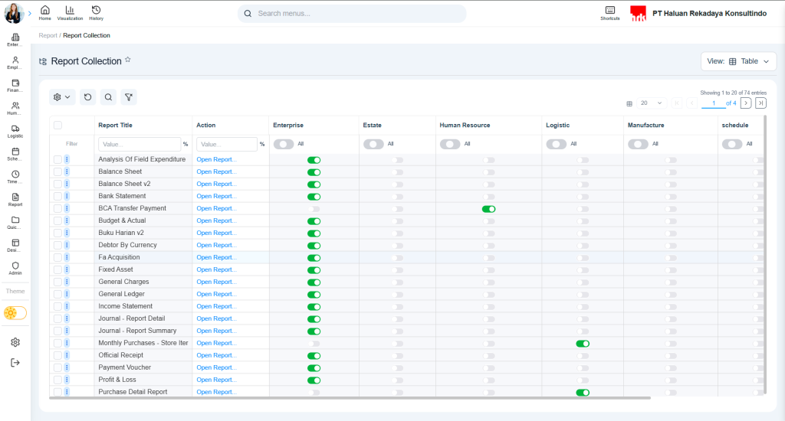Star the Report Collection page as favorite
785x421 pixels.
click(x=128, y=60)
